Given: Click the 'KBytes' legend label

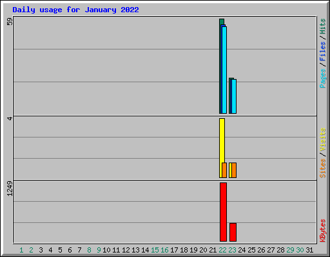Looking at the screenshot, I should pos(322,231).
